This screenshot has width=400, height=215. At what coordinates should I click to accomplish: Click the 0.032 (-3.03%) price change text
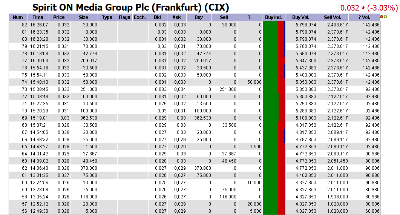(369, 8)
